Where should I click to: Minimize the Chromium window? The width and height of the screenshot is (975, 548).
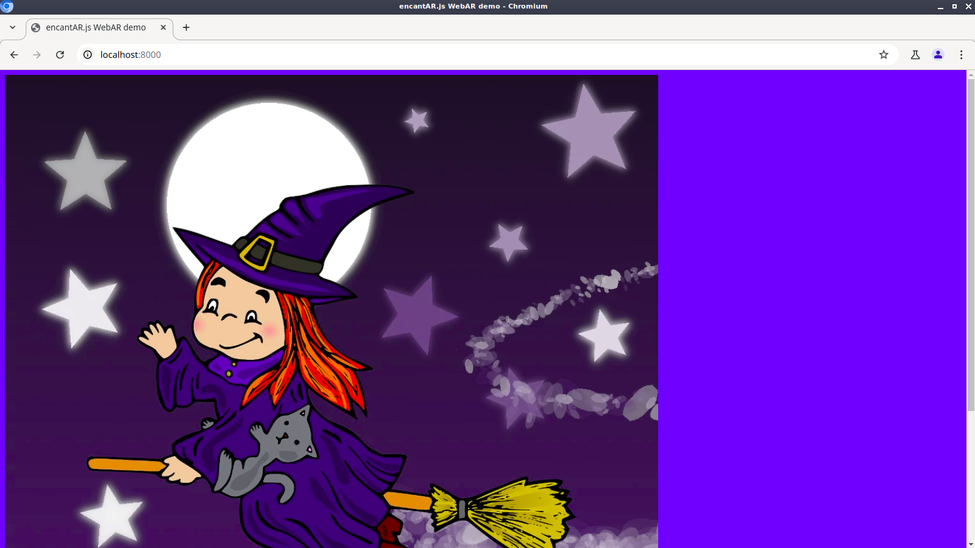[940, 6]
